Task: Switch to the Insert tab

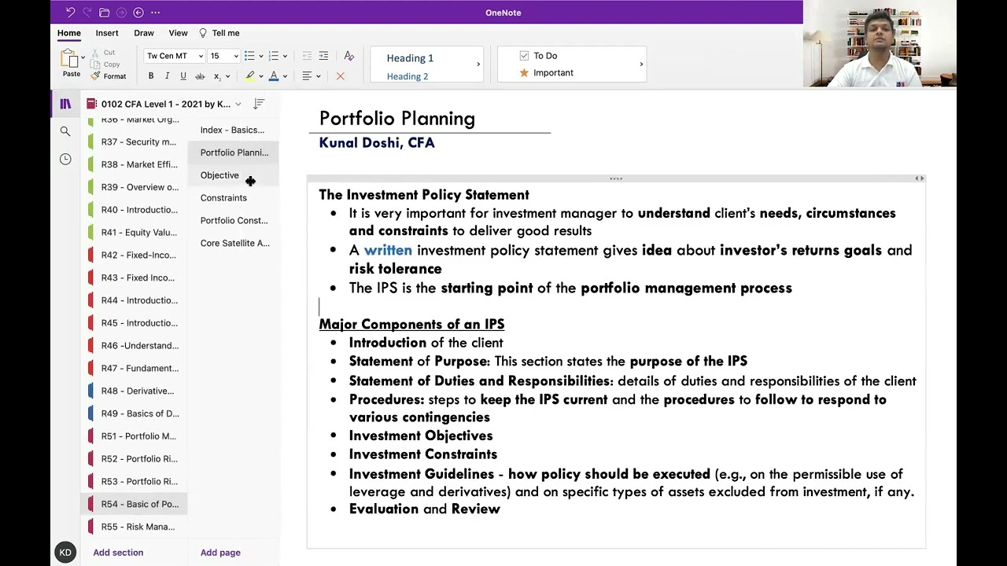Action: click(x=107, y=33)
